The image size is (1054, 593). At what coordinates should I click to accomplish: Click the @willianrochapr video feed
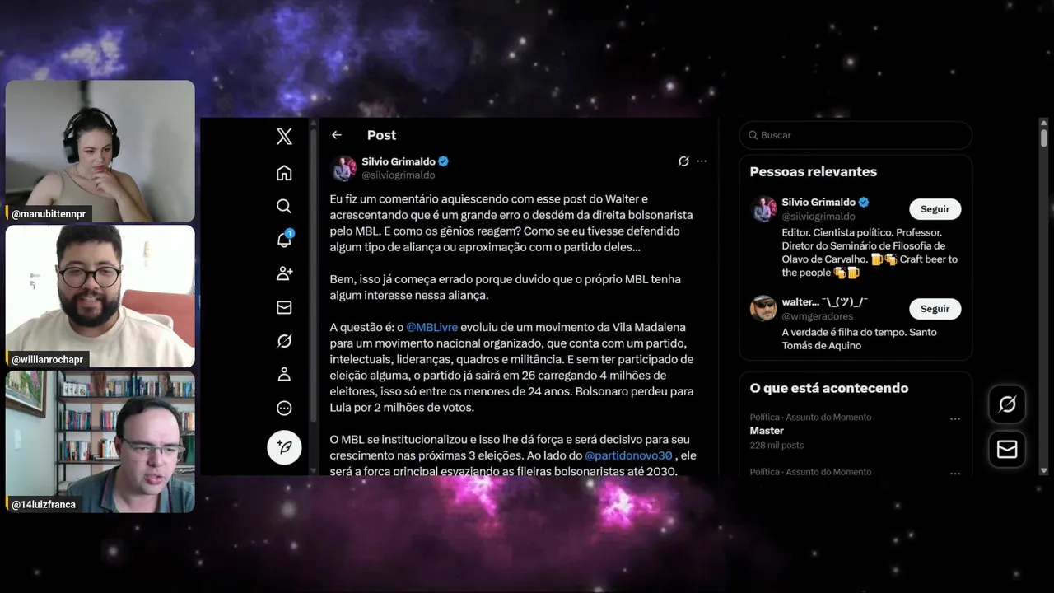tap(100, 296)
